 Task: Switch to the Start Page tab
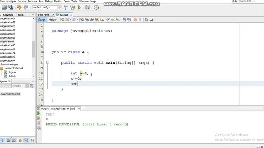pyautogui.click(x=43, y=15)
